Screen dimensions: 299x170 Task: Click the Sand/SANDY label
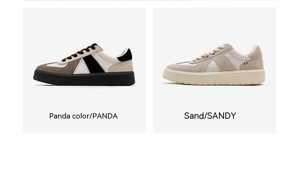click(210, 116)
